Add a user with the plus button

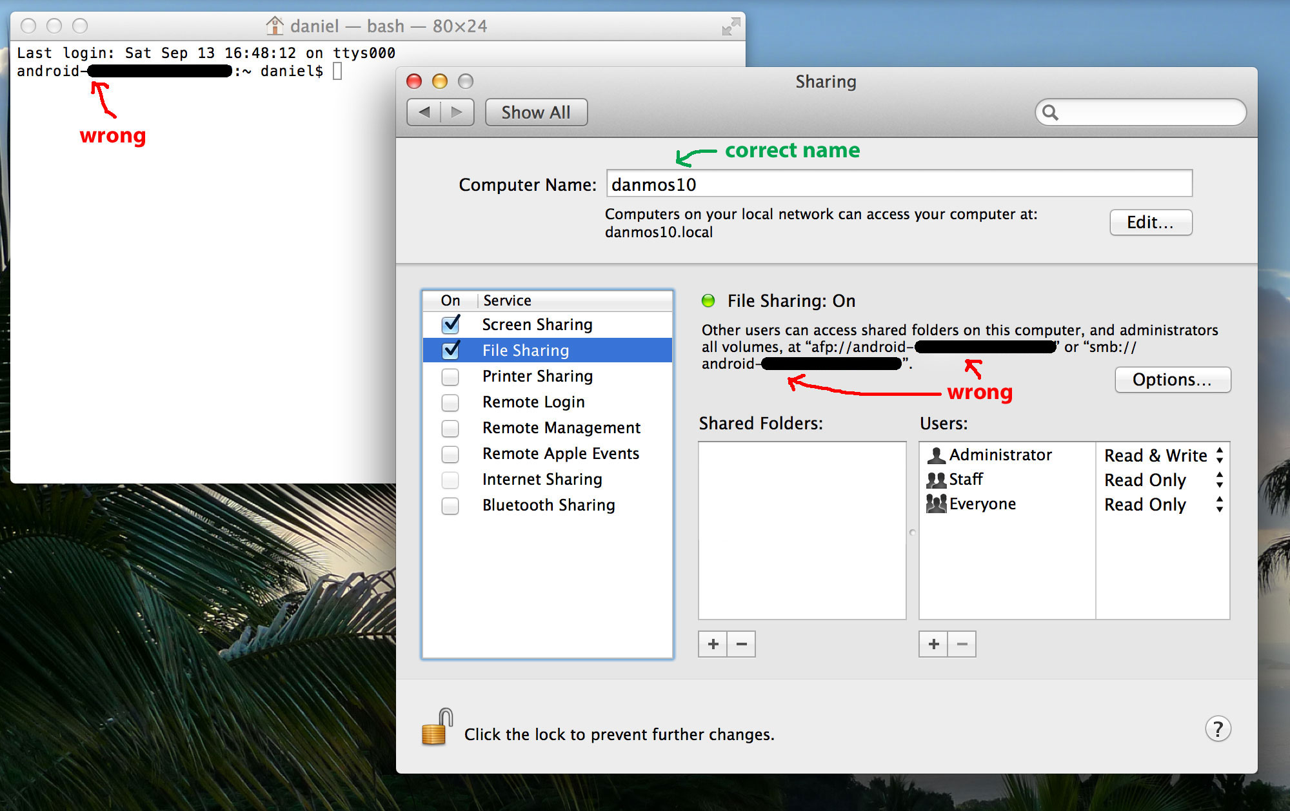tap(933, 644)
